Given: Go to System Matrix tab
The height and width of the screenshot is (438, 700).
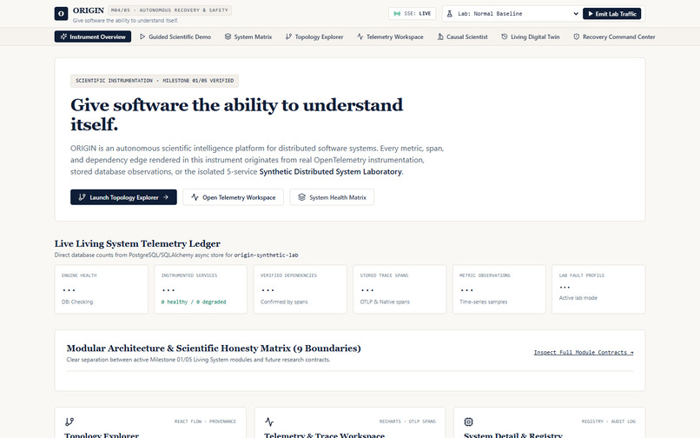Looking at the screenshot, I should click(248, 36).
